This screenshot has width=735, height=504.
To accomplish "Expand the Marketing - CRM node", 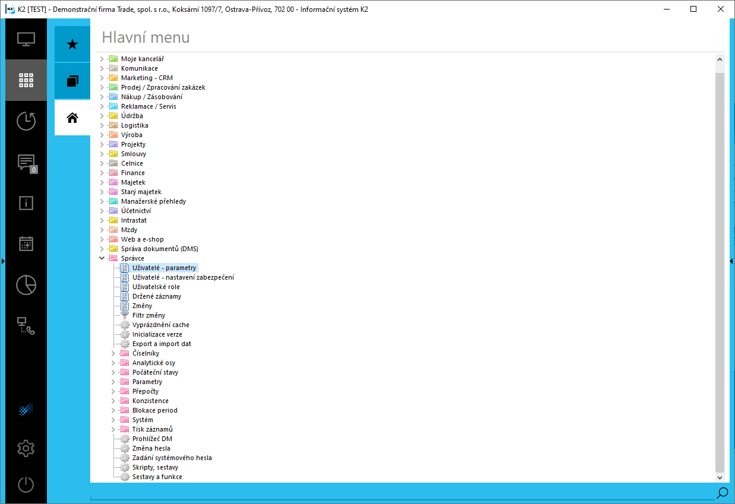I will [x=102, y=78].
